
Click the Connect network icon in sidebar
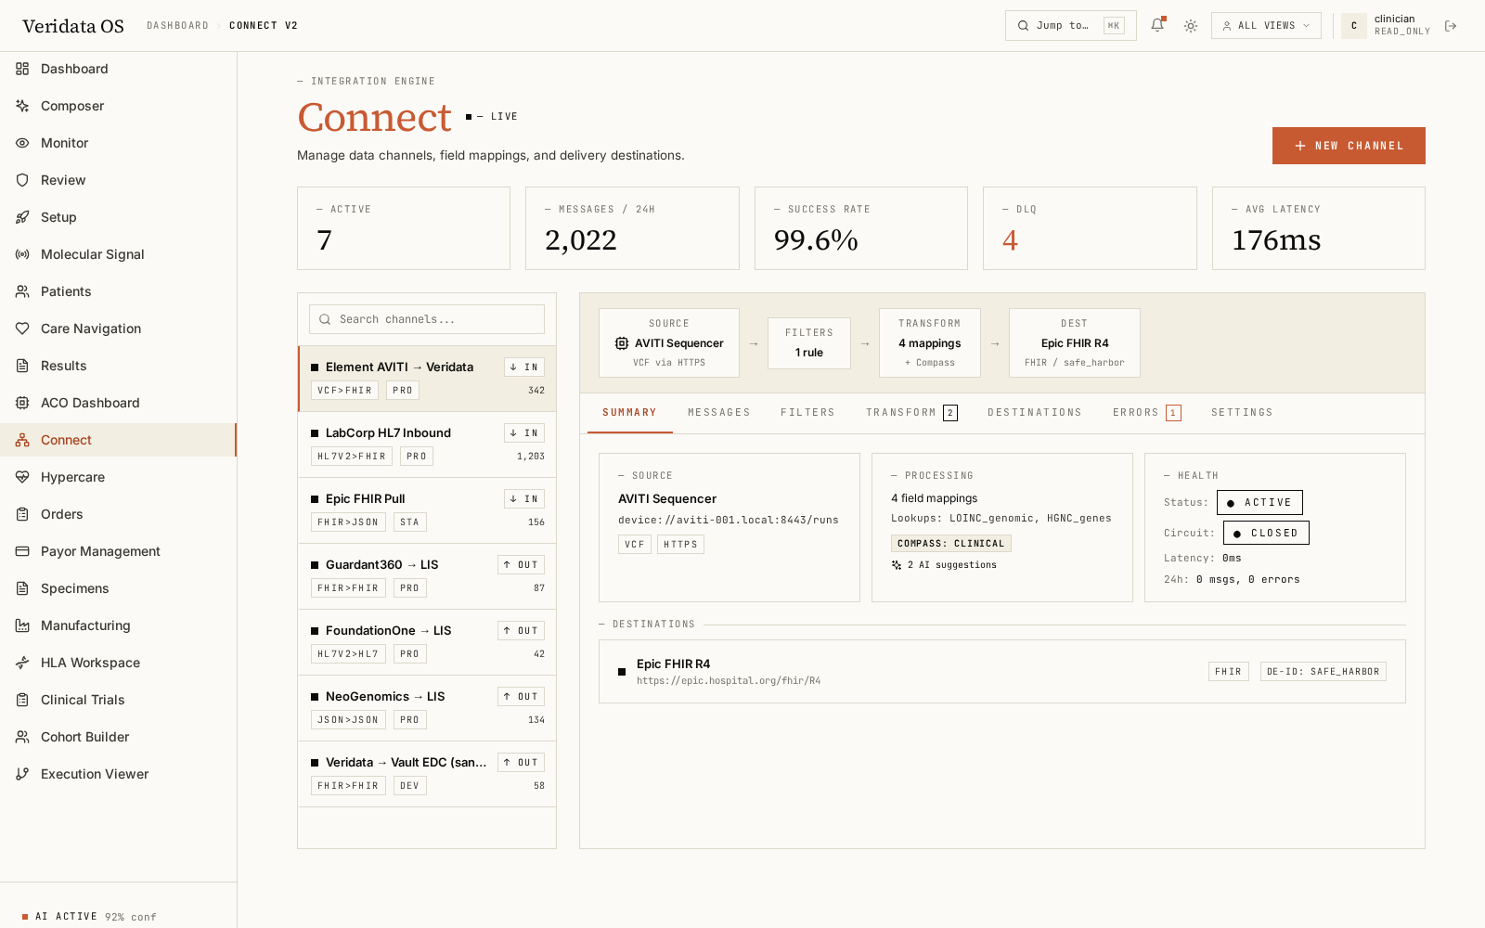point(22,440)
